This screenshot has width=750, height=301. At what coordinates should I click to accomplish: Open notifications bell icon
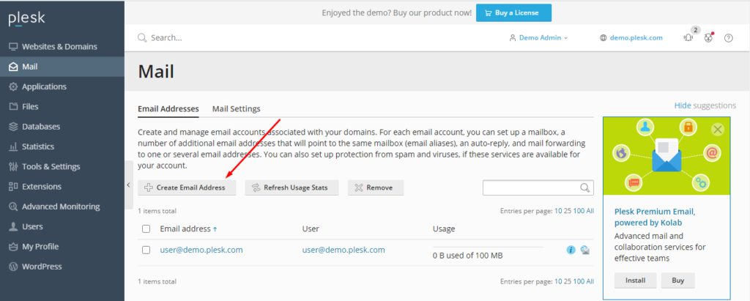(688, 38)
